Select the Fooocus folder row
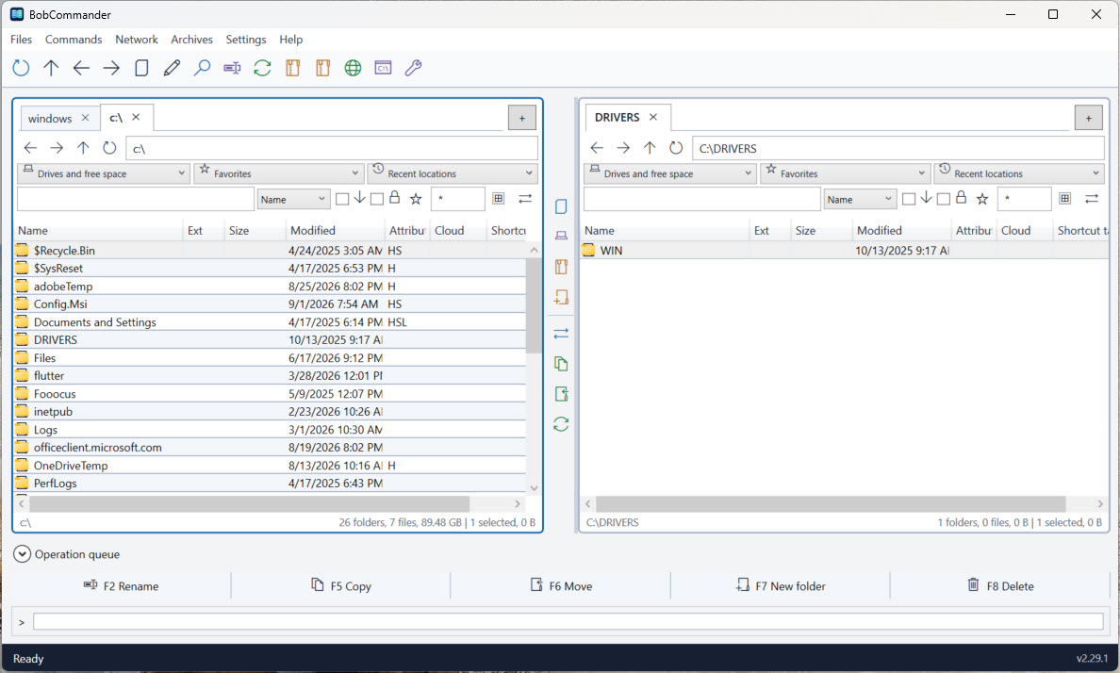The image size is (1120, 673). pos(270,394)
